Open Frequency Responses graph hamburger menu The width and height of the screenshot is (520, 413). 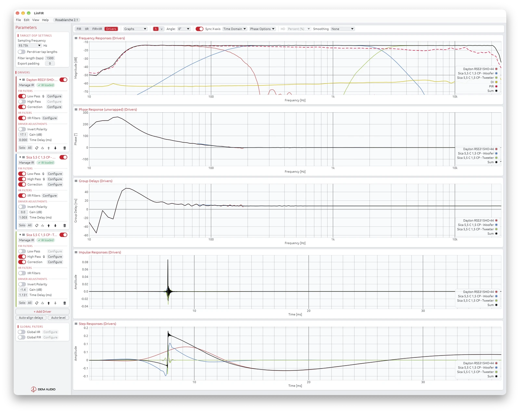point(76,38)
